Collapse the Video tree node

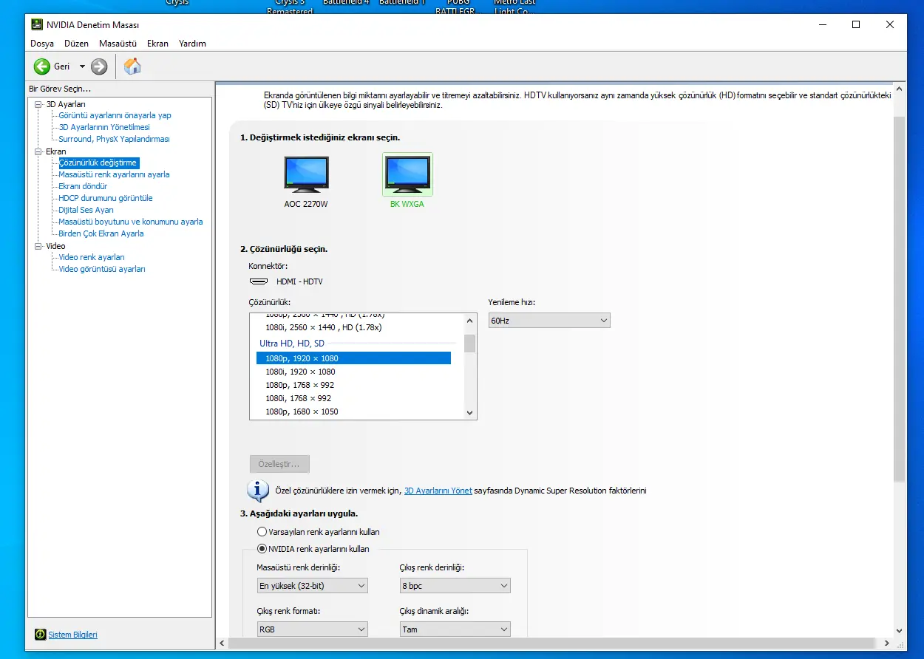pyautogui.click(x=40, y=246)
